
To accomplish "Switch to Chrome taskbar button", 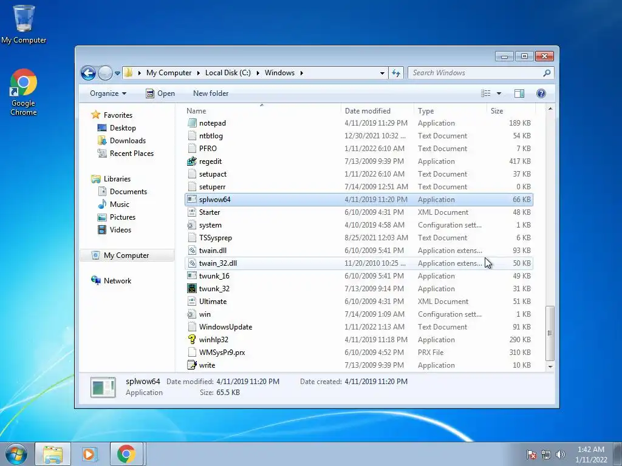I will 126,454.
